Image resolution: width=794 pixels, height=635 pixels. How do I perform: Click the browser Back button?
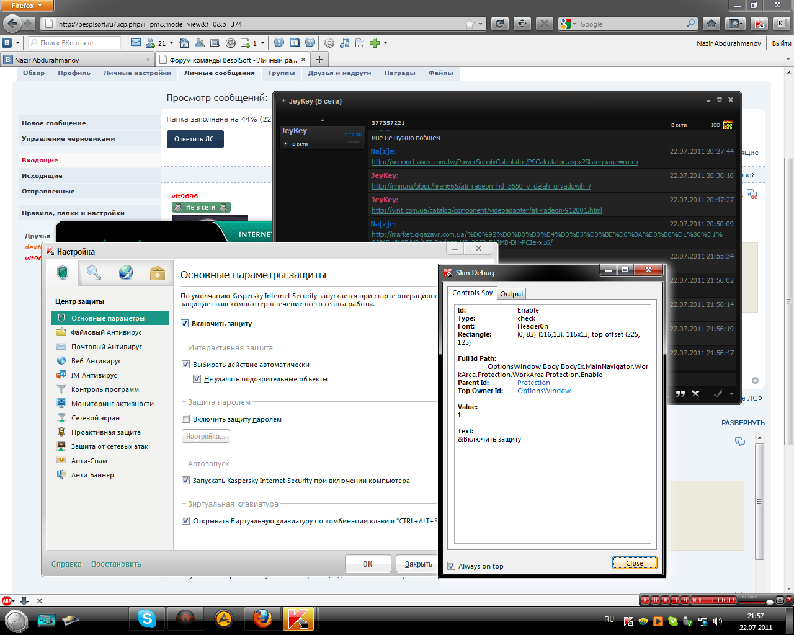coord(12,24)
